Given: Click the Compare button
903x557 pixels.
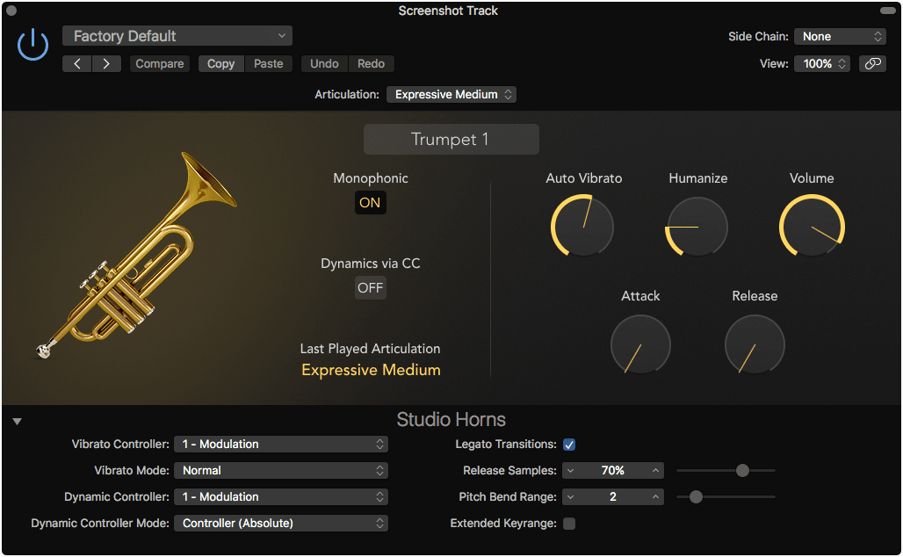Looking at the screenshot, I should pos(159,63).
